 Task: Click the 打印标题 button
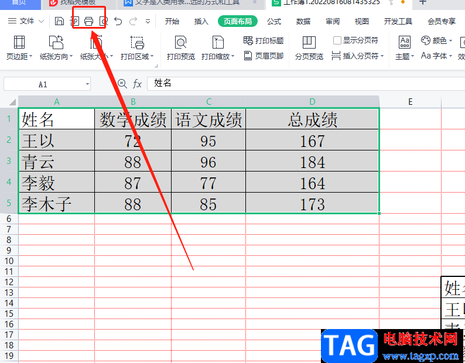point(264,40)
